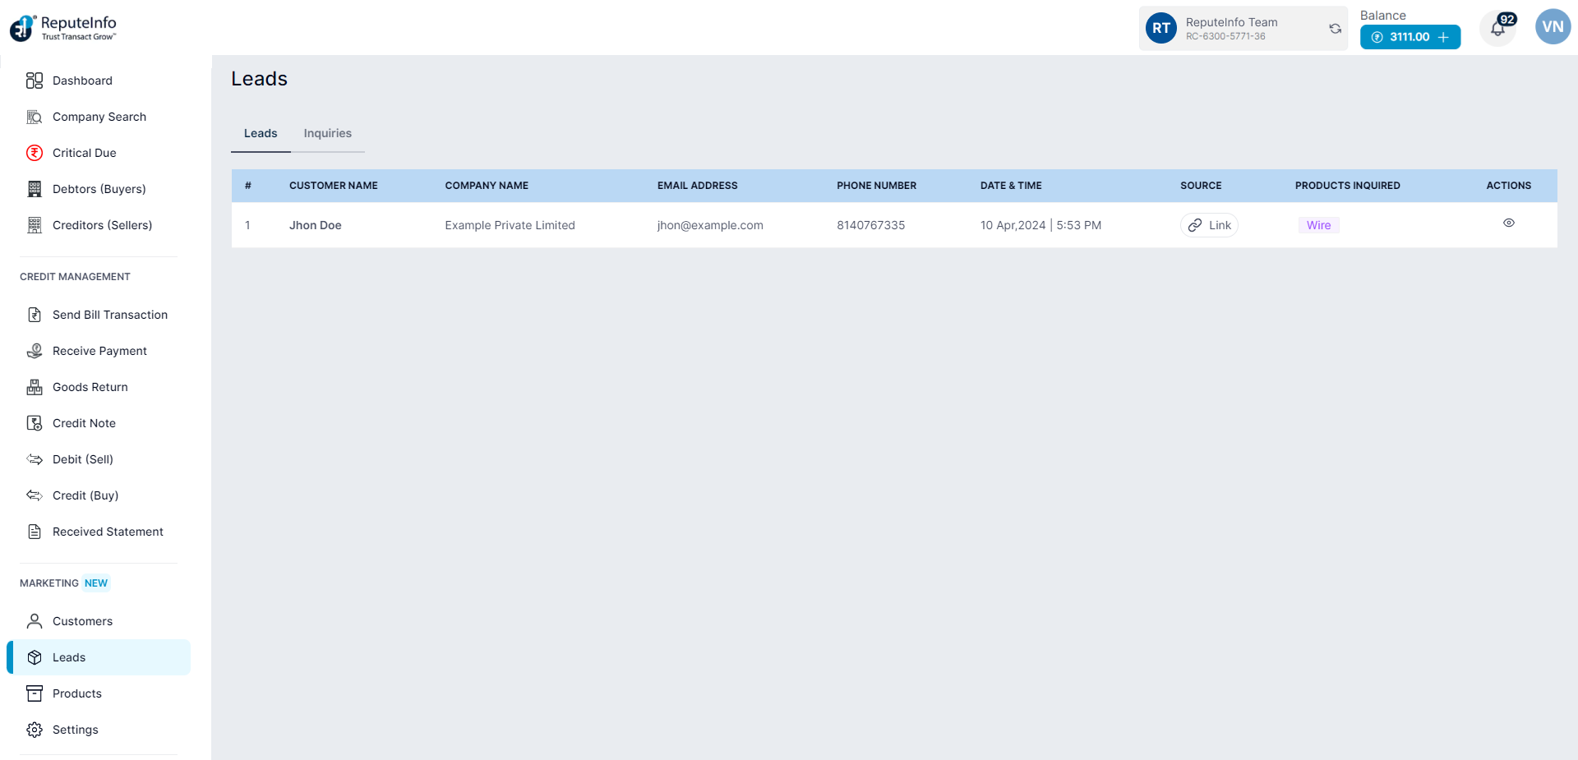The width and height of the screenshot is (1578, 760).
Task: Add balance using the 3111.00 button
Action: click(1410, 37)
